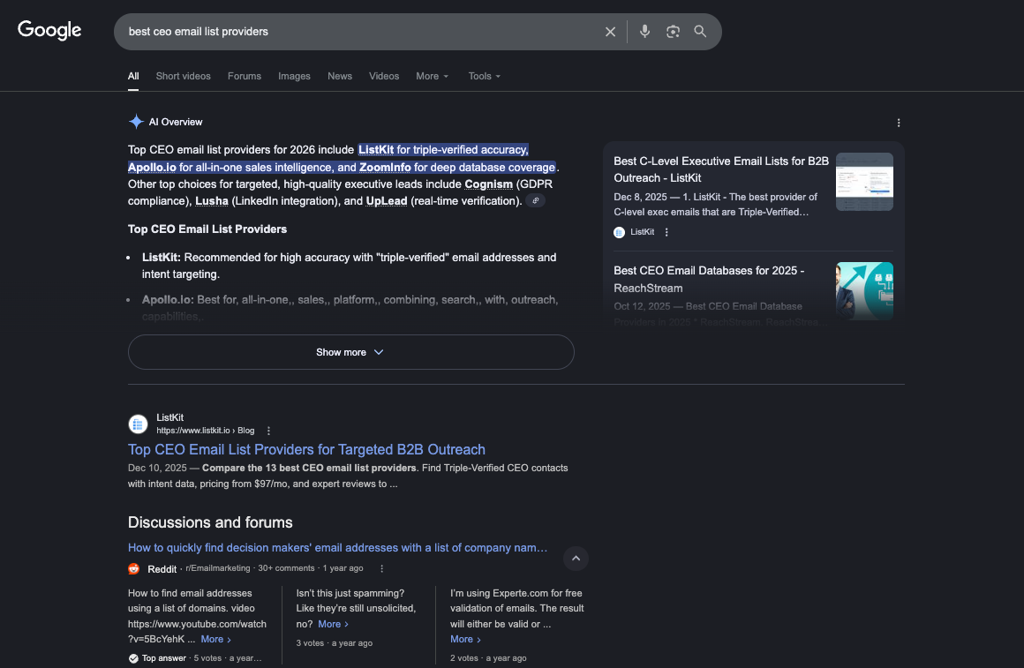The width and height of the screenshot is (1024, 668).
Task: Click the Reddit icon next to r/Emailmarketing
Action: click(133, 568)
